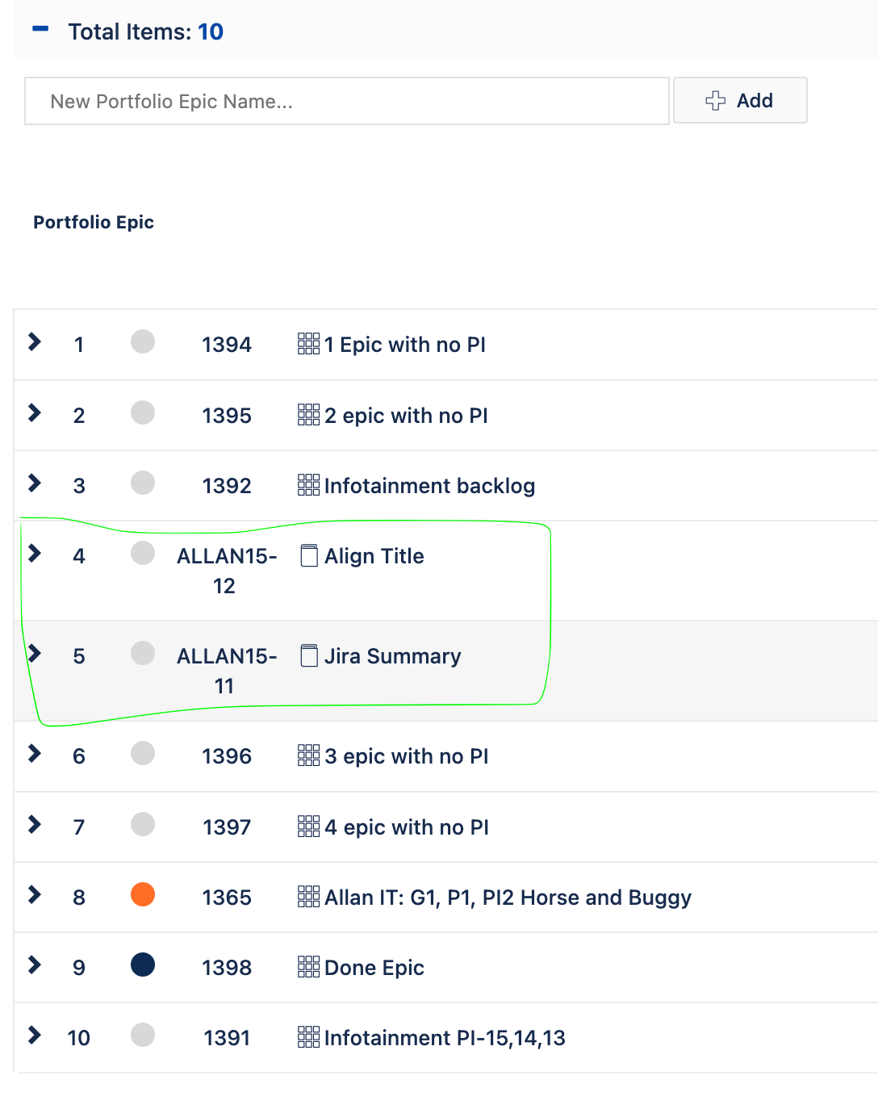878x1109 pixels.
Task: Expand the Infotainment PI-15,14,13 row
Action: [35, 1036]
